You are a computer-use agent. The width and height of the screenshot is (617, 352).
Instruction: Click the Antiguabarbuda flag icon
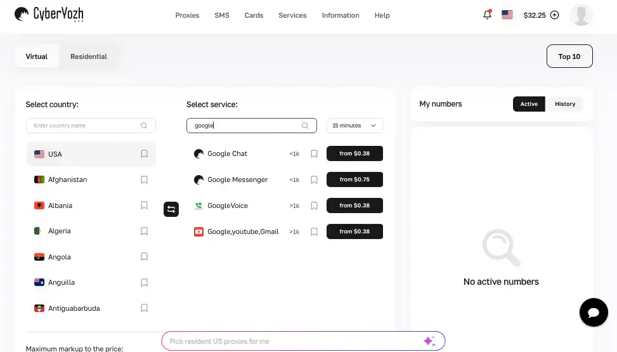[39, 308]
